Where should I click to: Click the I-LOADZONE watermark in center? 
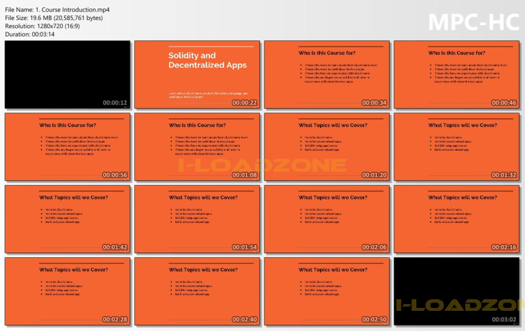(x=262, y=165)
